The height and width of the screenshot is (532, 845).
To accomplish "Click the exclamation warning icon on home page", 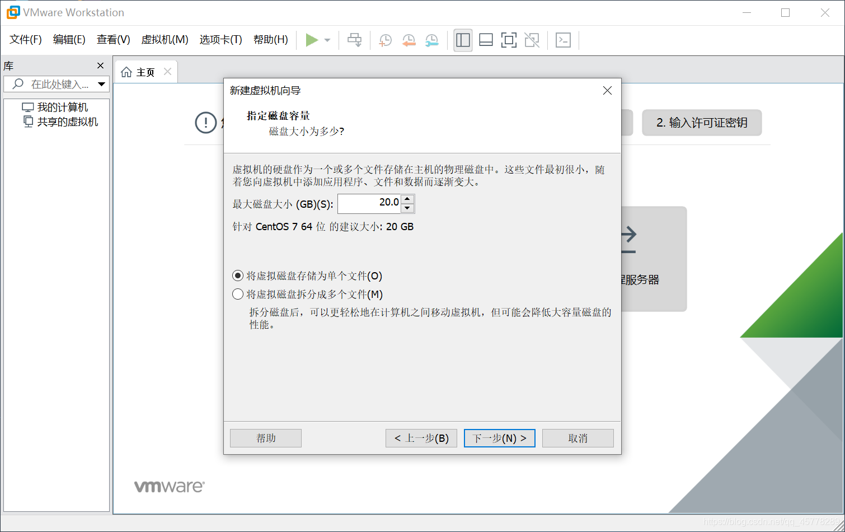I will (x=205, y=123).
